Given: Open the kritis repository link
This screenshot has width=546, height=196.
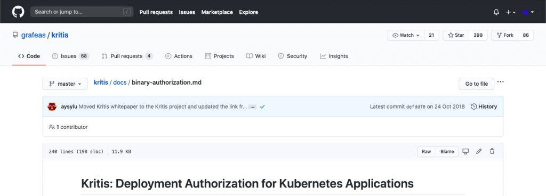Looking at the screenshot, I should click(x=60, y=35).
